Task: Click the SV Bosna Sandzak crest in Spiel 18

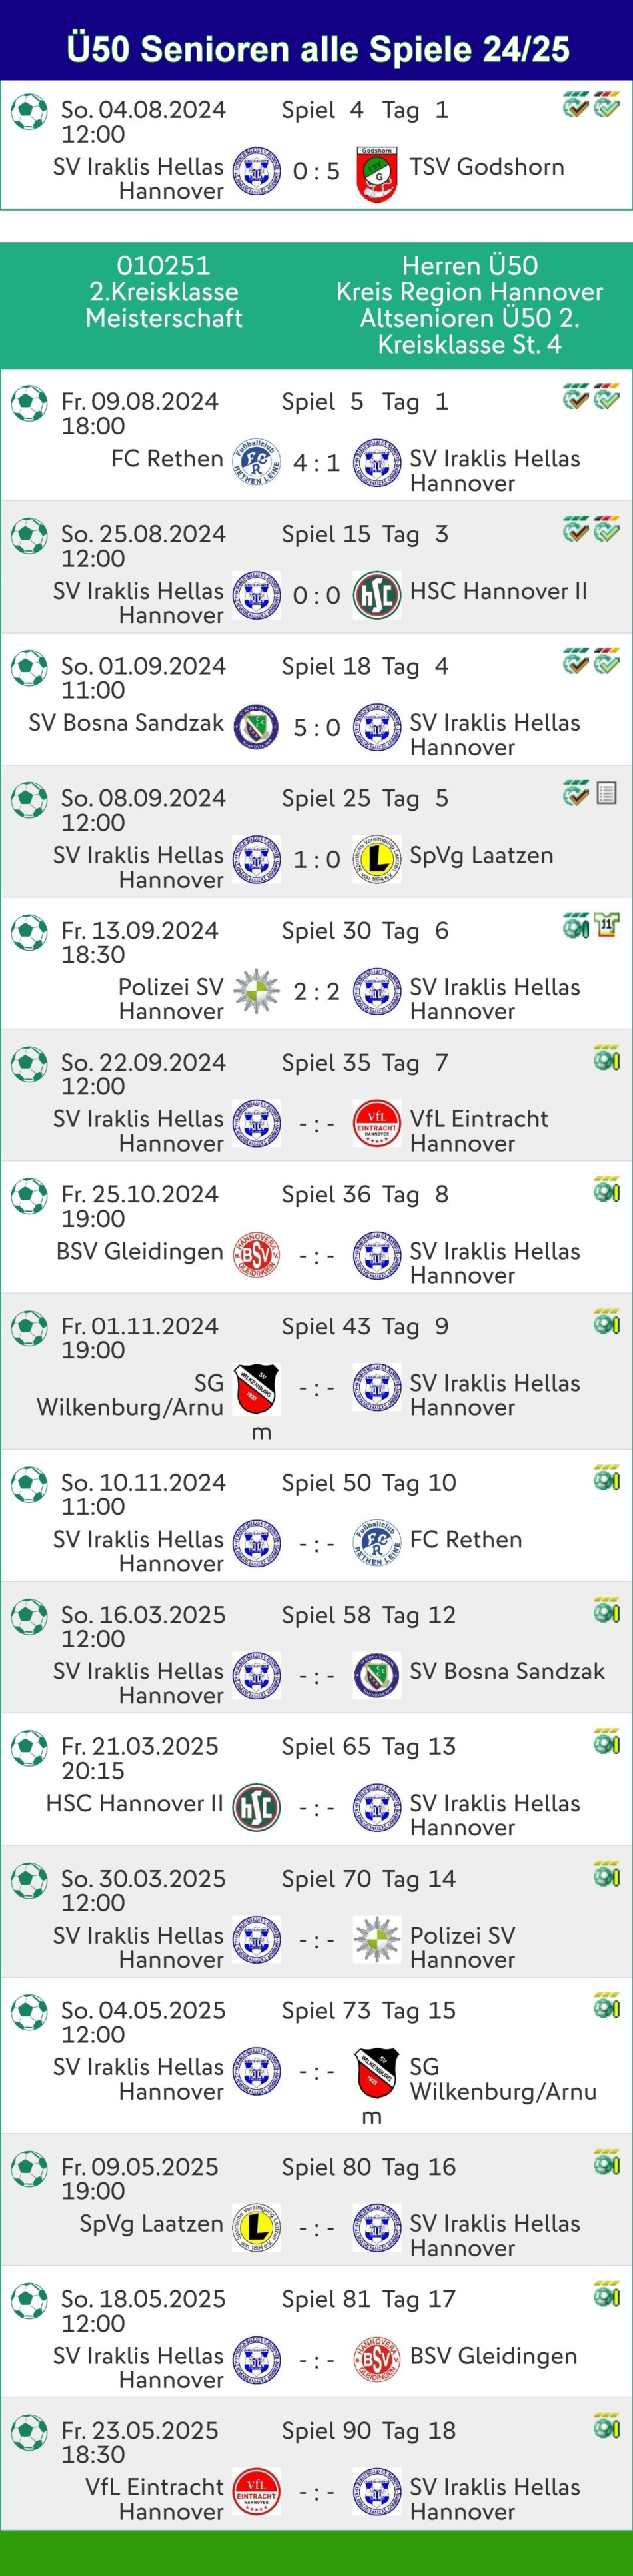Action: (256, 727)
